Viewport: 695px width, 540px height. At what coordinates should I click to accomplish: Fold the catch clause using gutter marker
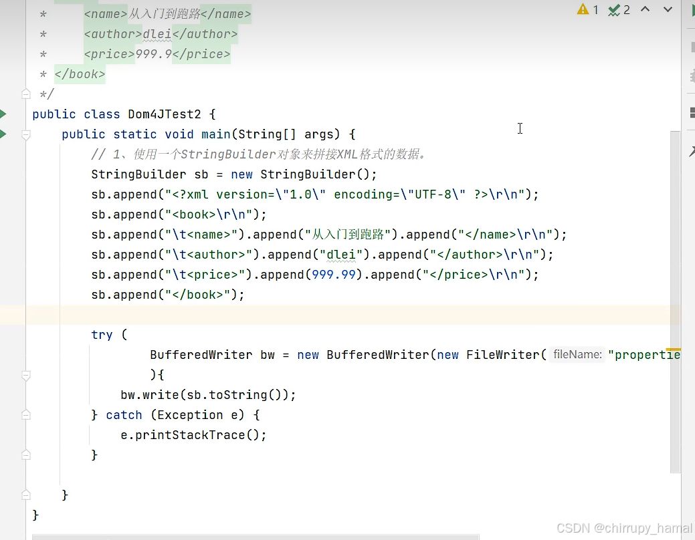(25, 415)
